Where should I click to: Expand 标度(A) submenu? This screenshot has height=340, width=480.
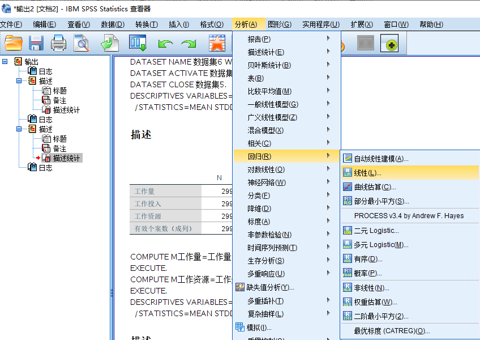(x=287, y=222)
